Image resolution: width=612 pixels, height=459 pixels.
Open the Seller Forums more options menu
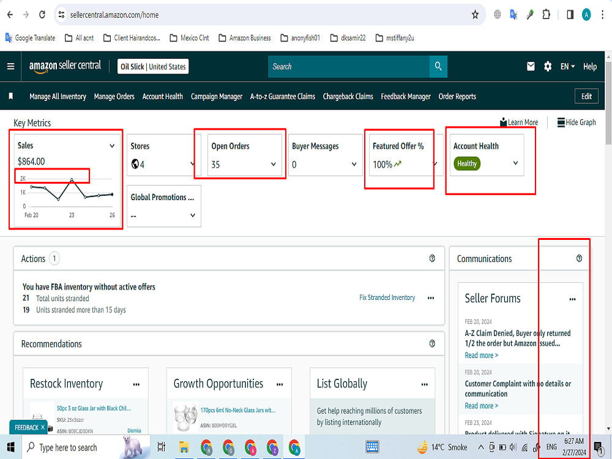point(572,299)
